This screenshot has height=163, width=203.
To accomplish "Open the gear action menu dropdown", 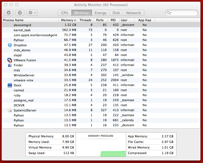I will [x=32, y=13].
